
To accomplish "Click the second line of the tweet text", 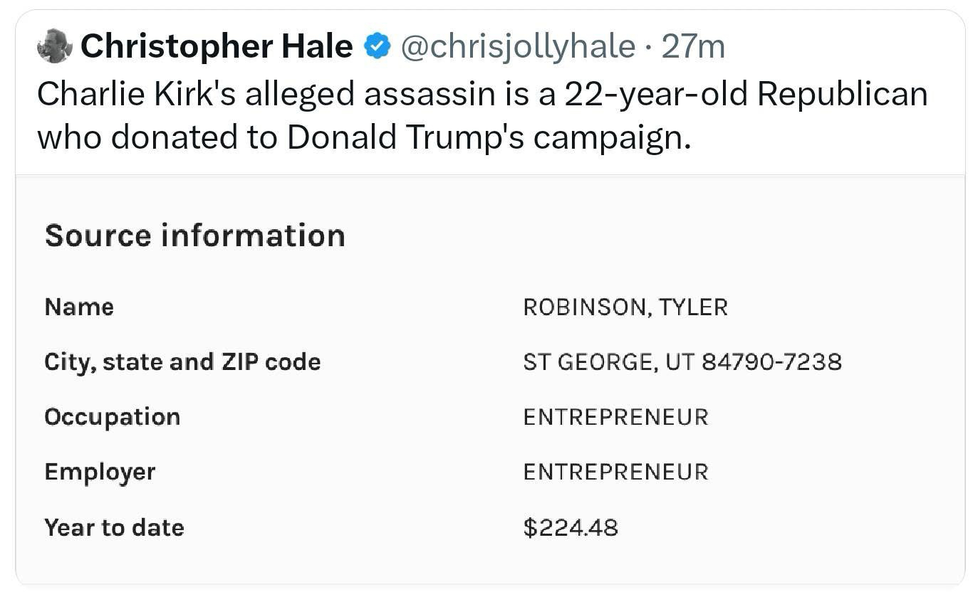I will [363, 138].
